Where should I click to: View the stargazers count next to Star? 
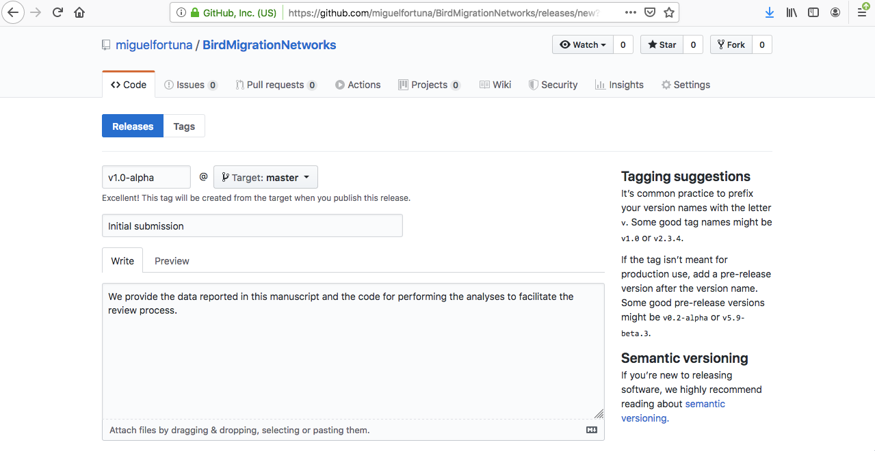click(693, 44)
